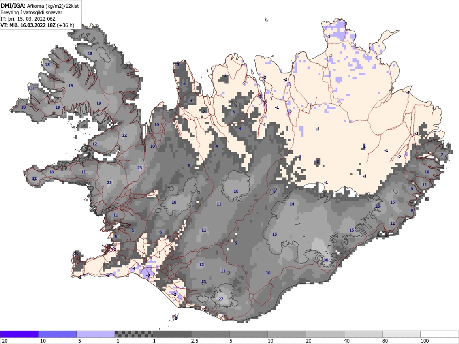
Task: Click the light gray 20 to 40 legend swatch
Action: point(325,334)
